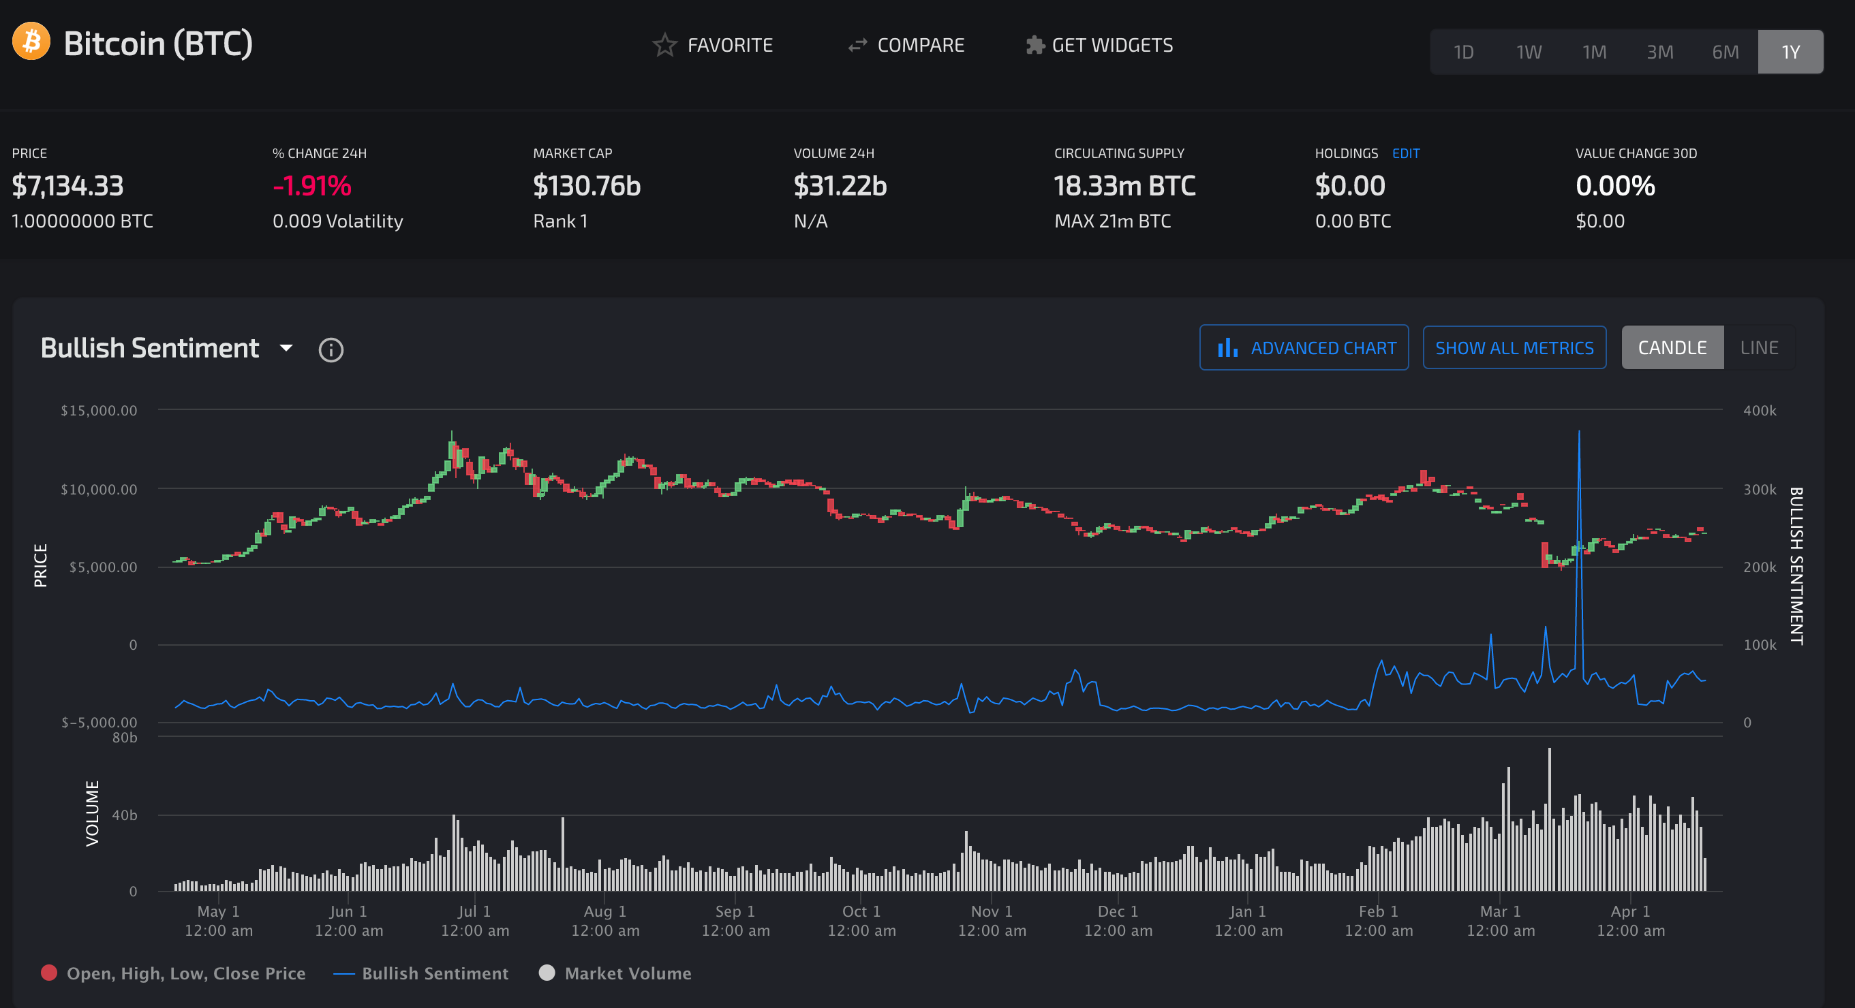Click the Get Widgets puzzle icon

(1034, 46)
